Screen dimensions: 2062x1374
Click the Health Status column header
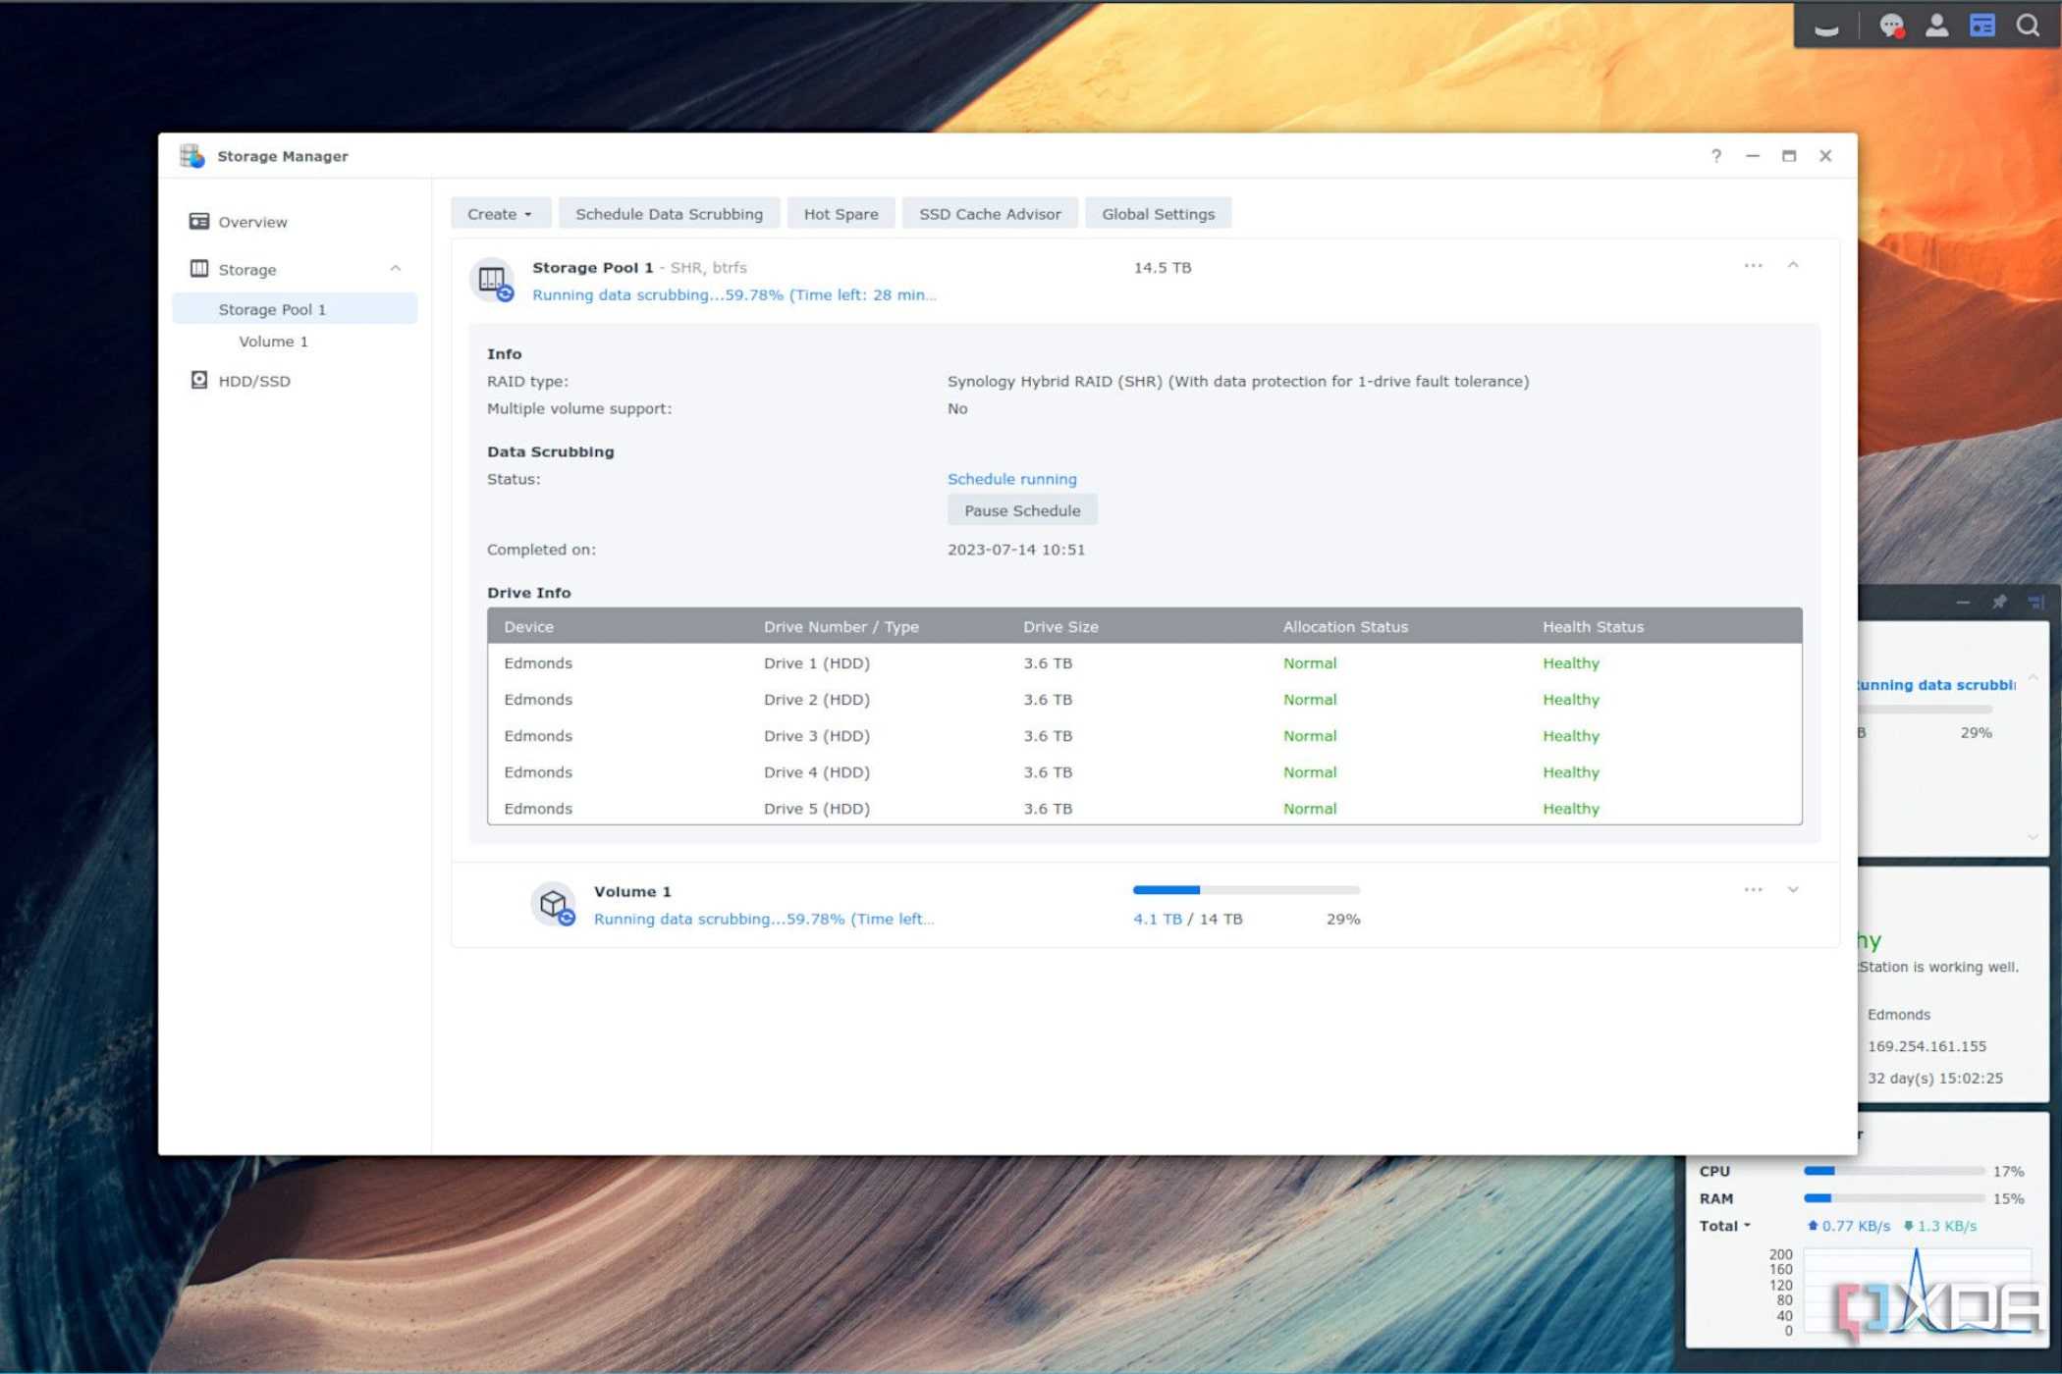tap(1593, 626)
